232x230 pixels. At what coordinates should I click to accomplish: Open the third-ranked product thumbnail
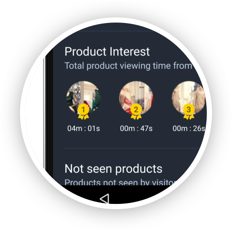[189, 98]
